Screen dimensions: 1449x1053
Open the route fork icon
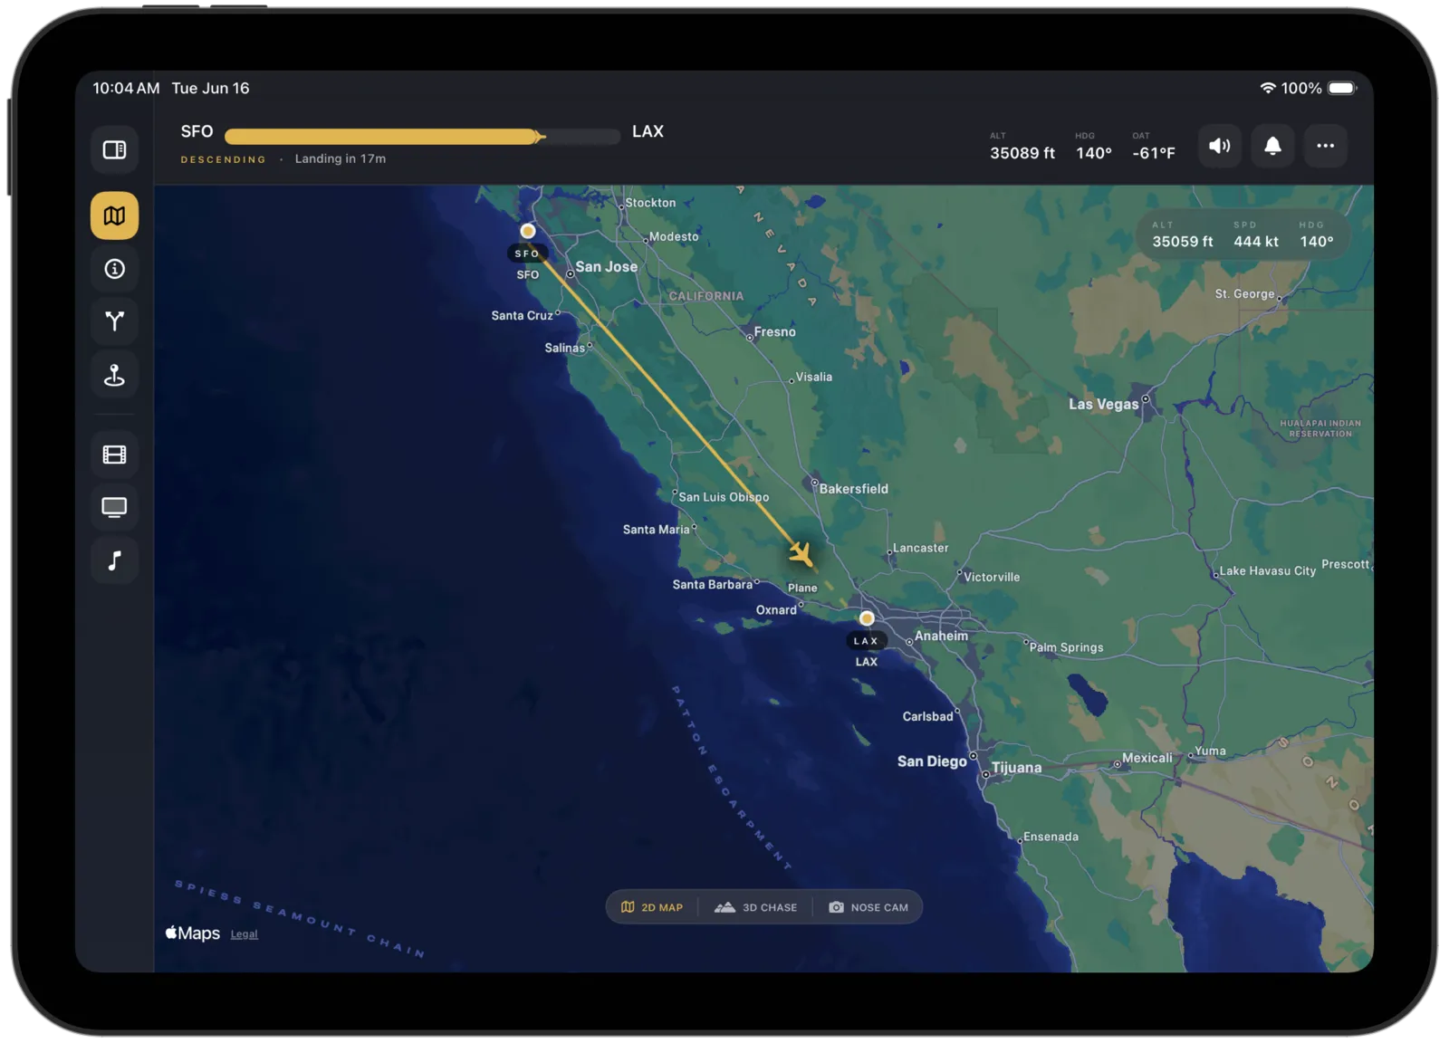(x=114, y=321)
